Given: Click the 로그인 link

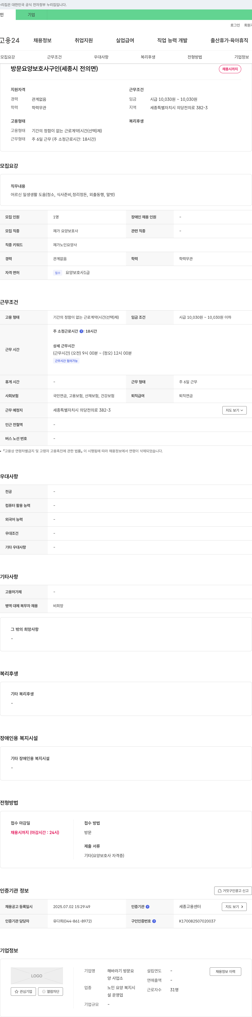Looking at the screenshot, I should coord(235,25).
